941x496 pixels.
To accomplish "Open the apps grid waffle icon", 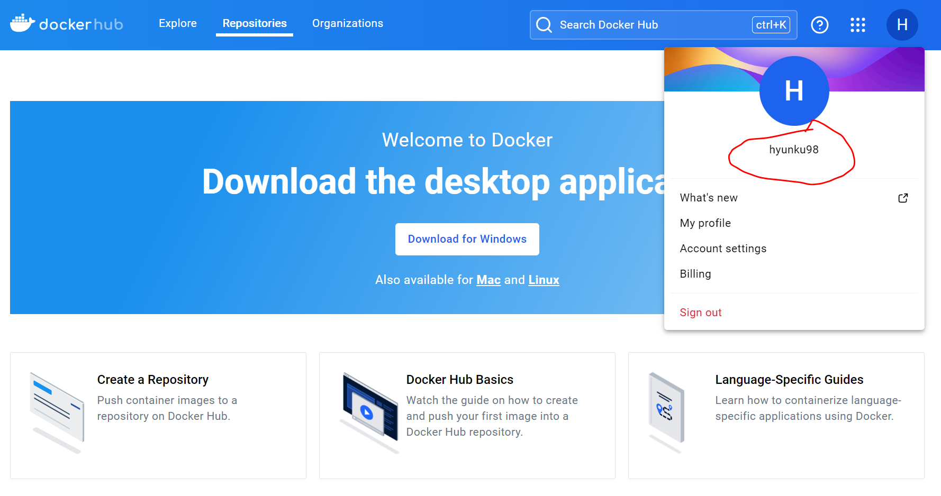I will (858, 25).
